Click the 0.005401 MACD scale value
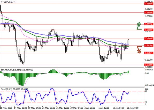 coord(149,70)
